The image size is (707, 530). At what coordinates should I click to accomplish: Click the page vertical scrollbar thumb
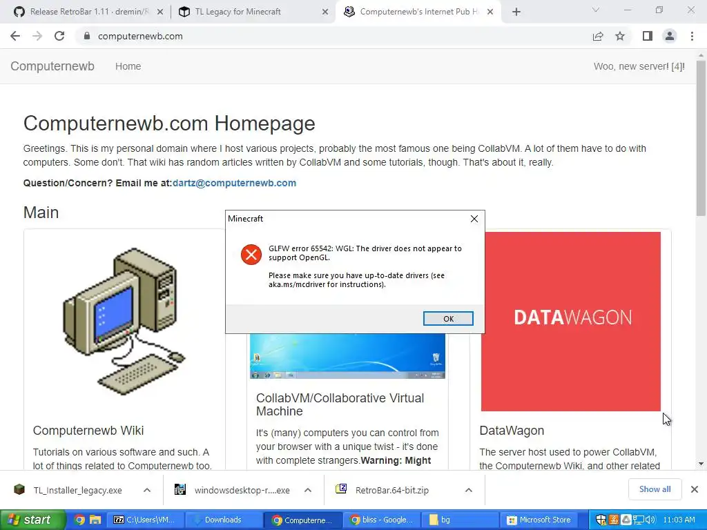tap(701, 139)
